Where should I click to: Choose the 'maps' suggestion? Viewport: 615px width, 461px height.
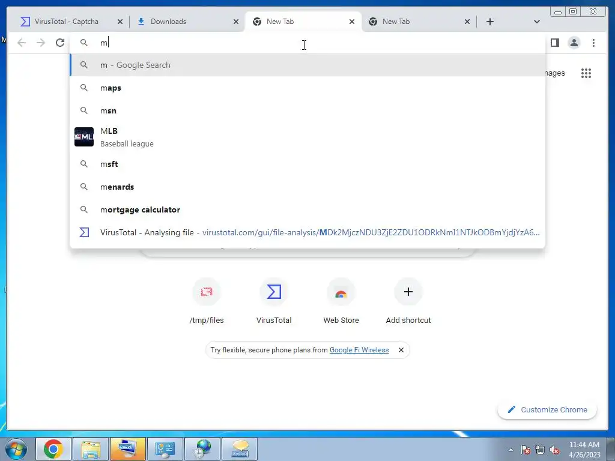[x=307, y=88]
